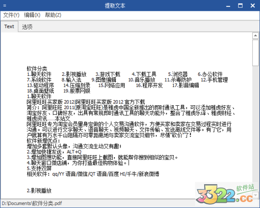Click on 14.压缩刻录 text
The width and height of the screenshot is (260, 208).
(77, 85)
